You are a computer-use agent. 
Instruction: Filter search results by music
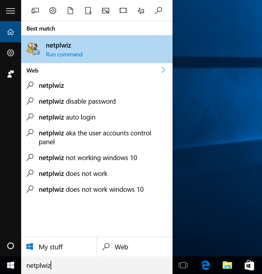(x=141, y=10)
